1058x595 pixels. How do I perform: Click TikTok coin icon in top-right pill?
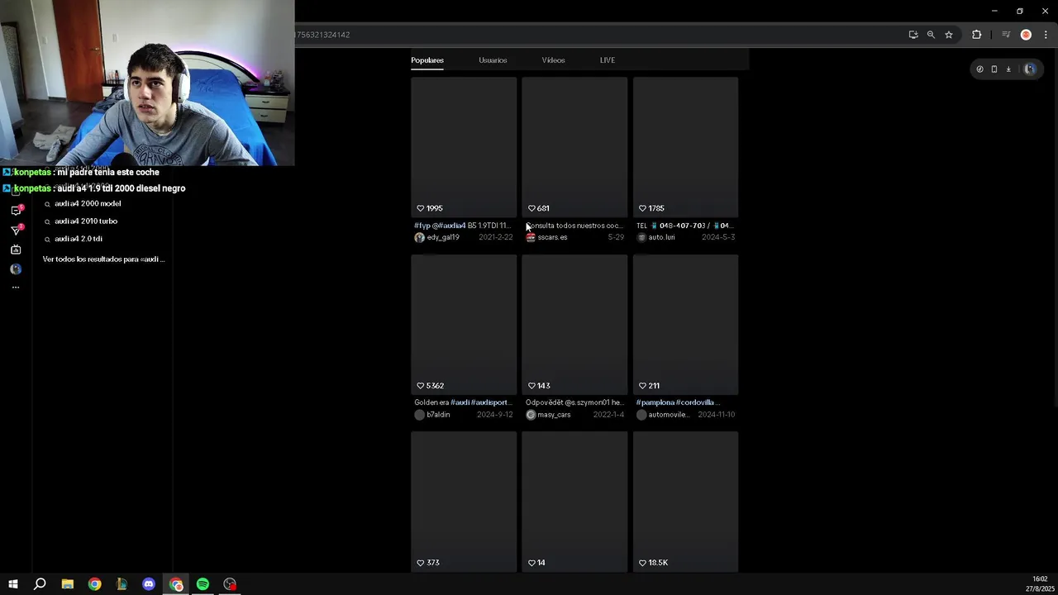pos(979,69)
